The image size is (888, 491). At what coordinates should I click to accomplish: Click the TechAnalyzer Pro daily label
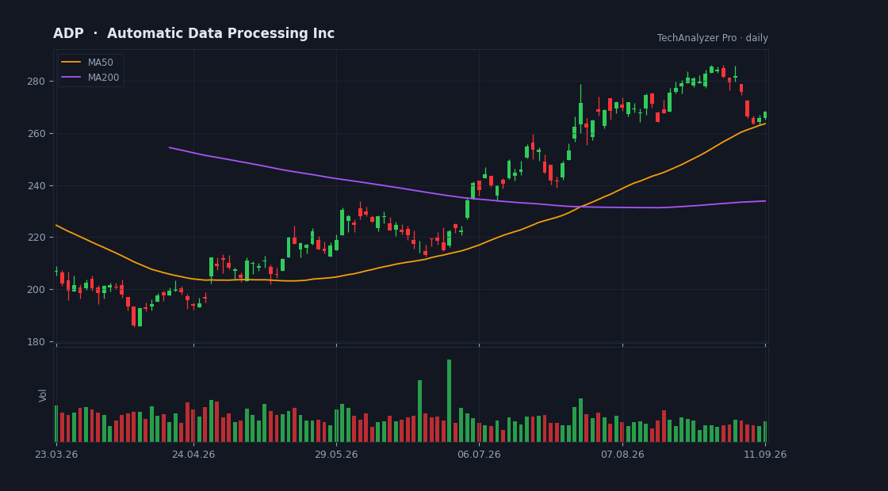tap(713, 38)
